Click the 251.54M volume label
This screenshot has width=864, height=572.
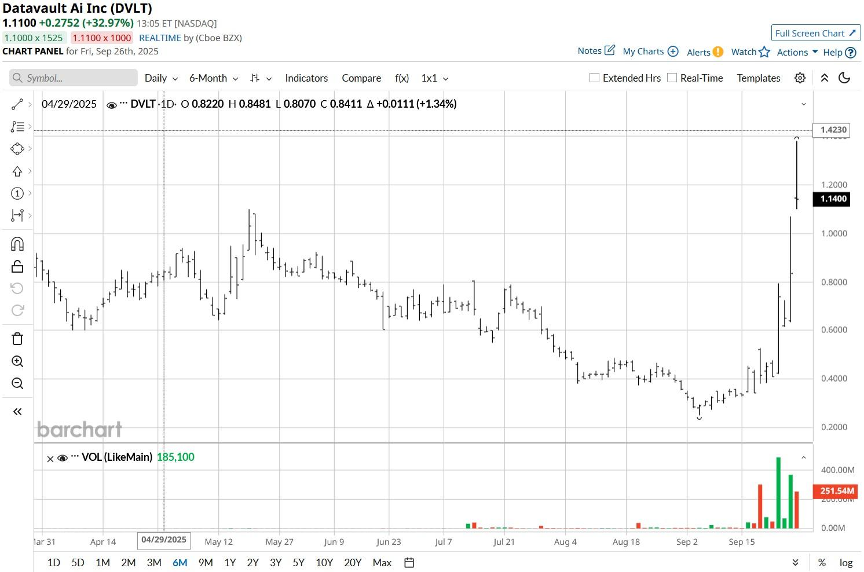pyautogui.click(x=836, y=491)
